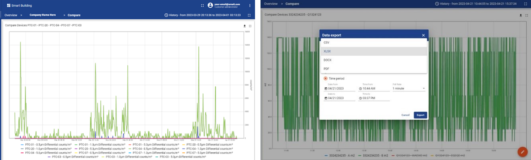Download data from PTC-01 Compare Devices widget

click(245, 26)
